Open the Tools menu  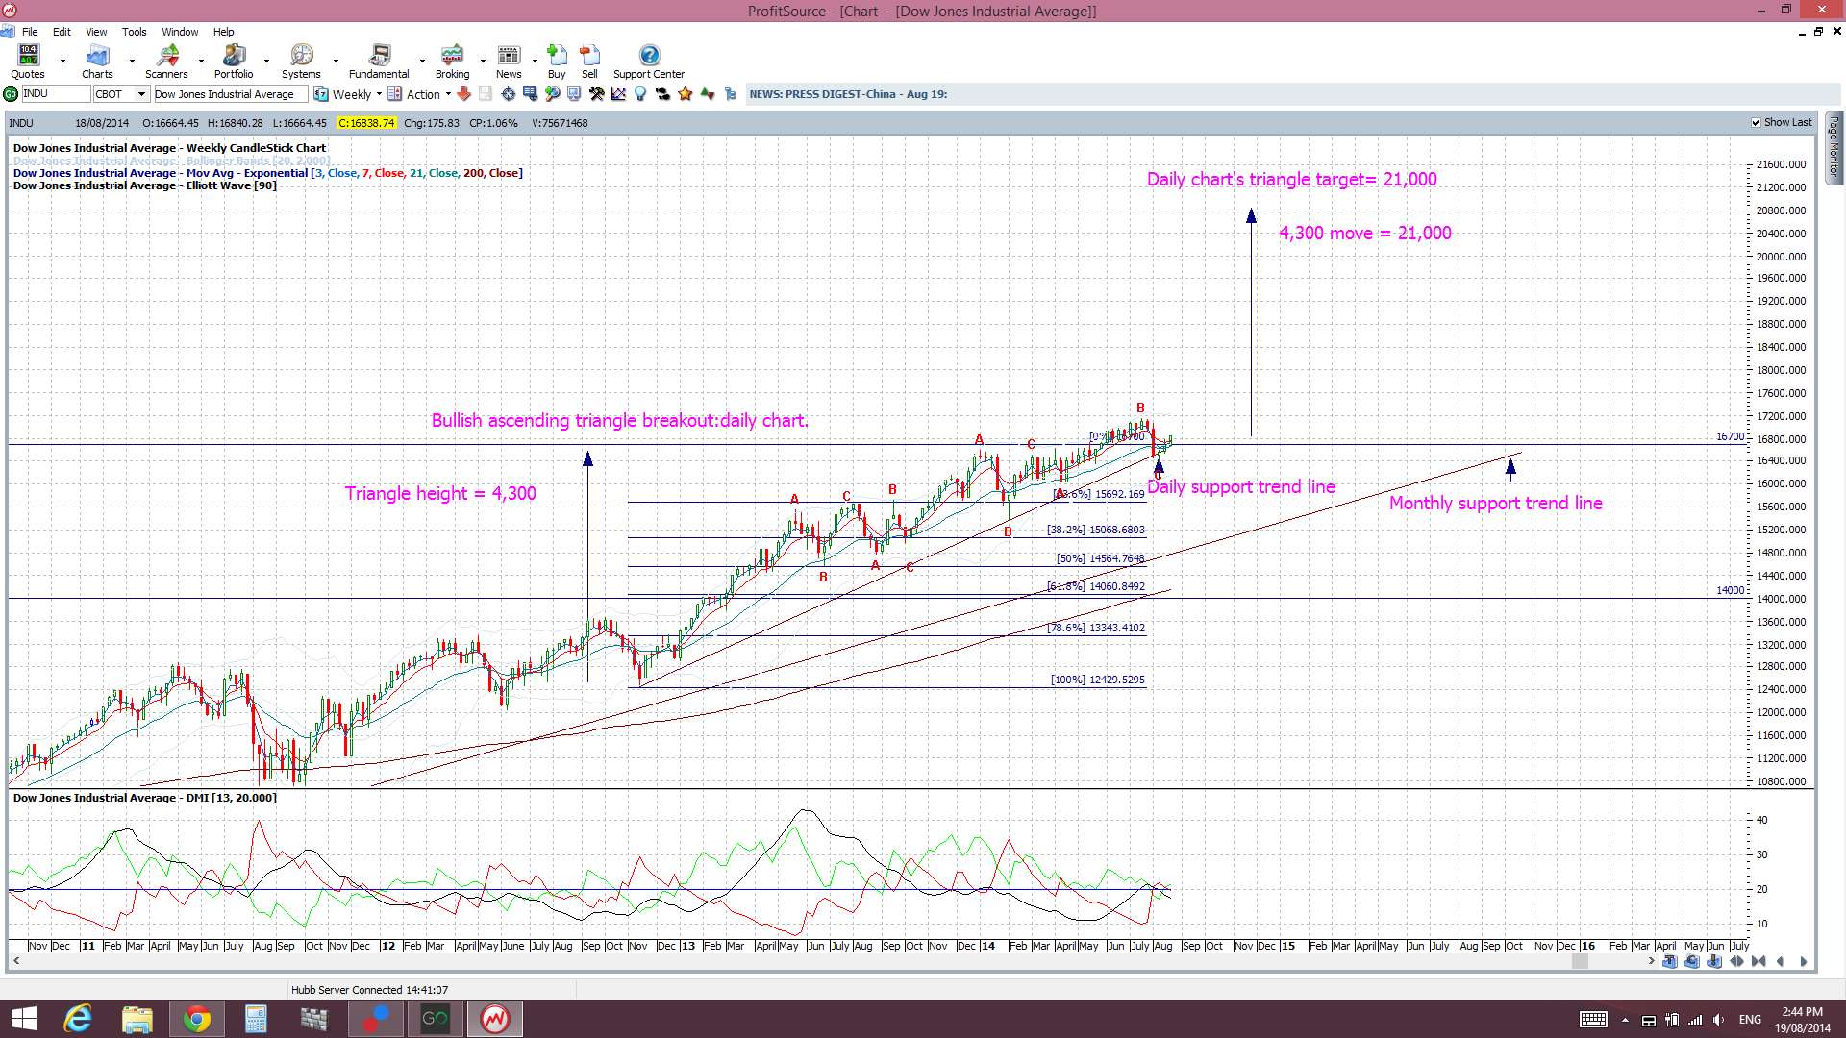[134, 32]
